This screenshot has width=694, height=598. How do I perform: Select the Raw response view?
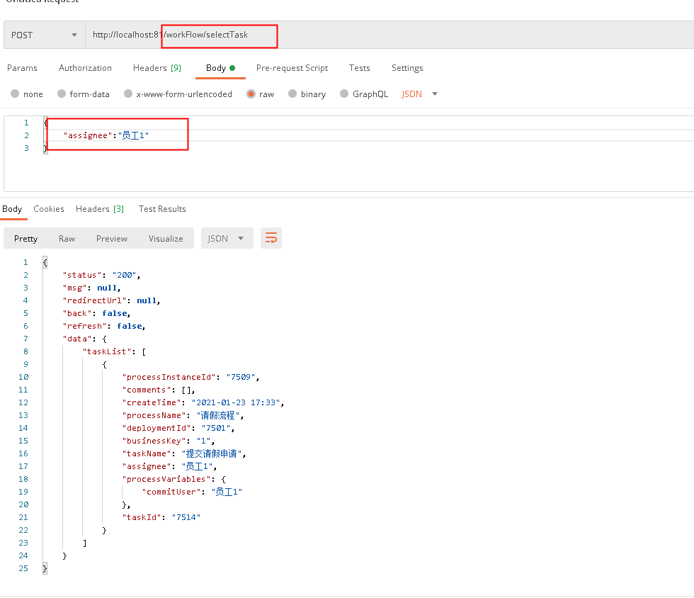pyautogui.click(x=67, y=238)
